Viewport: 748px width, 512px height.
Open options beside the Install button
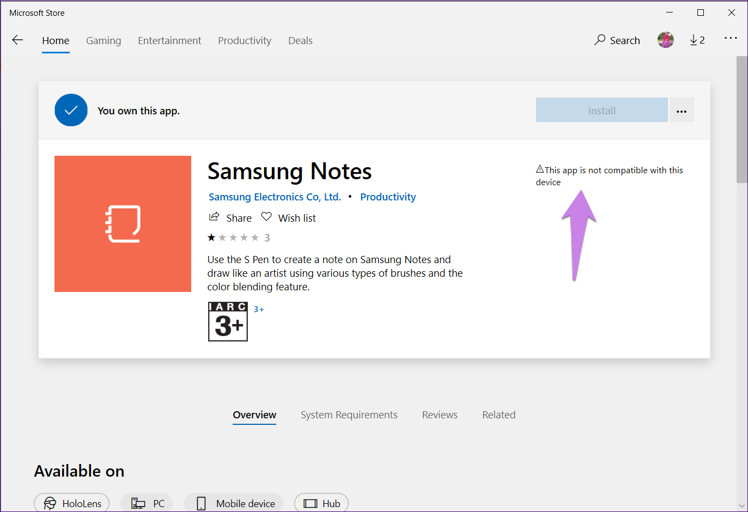681,110
